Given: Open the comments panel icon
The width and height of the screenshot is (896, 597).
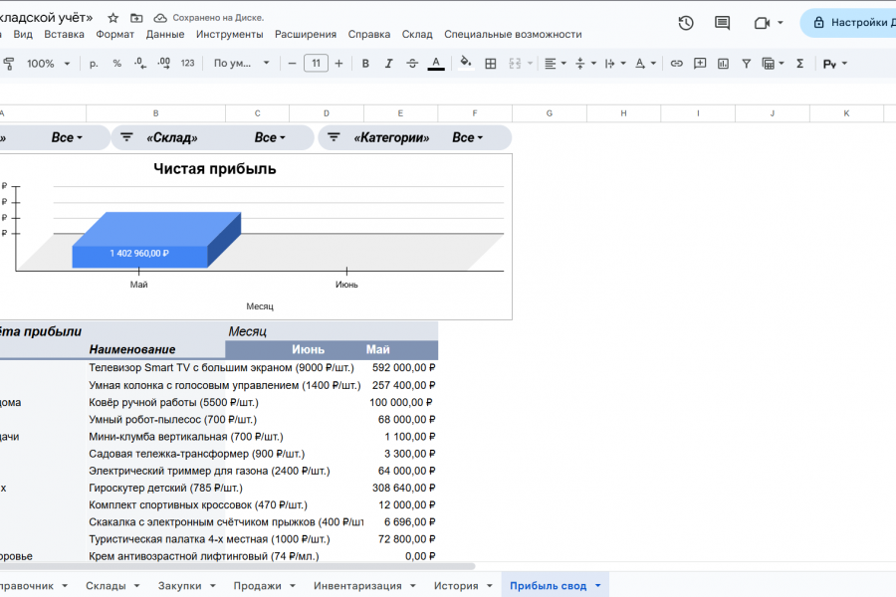Looking at the screenshot, I should [723, 23].
